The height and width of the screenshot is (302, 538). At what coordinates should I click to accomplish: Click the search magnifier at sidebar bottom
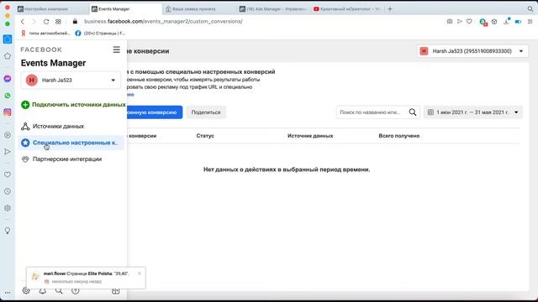pos(59,291)
